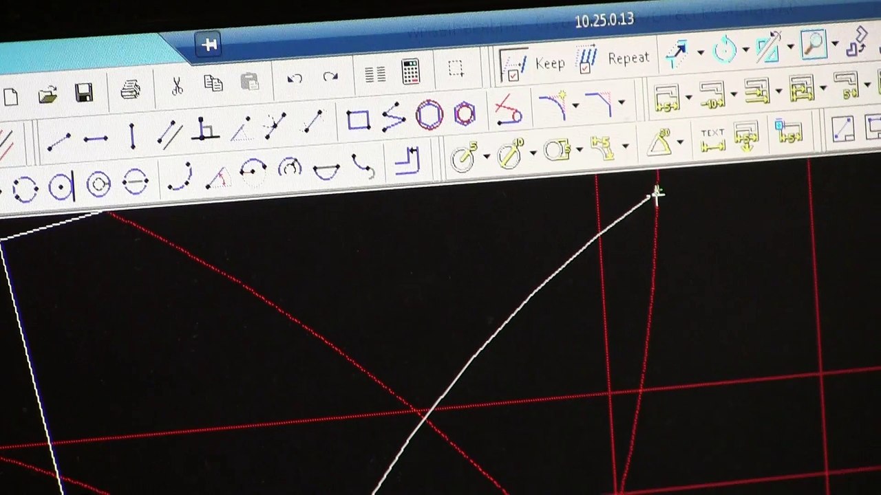The image size is (881, 495).
Task: Create a new file with the blank page icon
Action: [10, 97]
